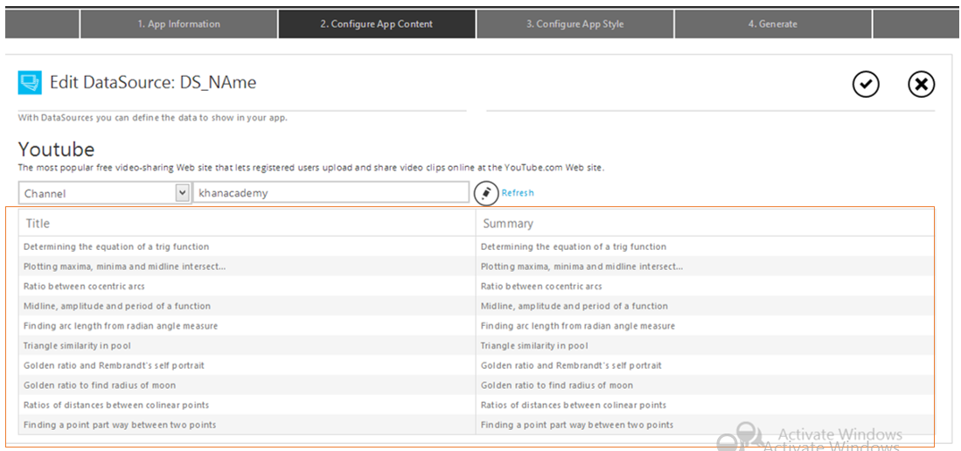
Task: Click summary 'Golden ratio to find radius of moon'
Action: 556,385
